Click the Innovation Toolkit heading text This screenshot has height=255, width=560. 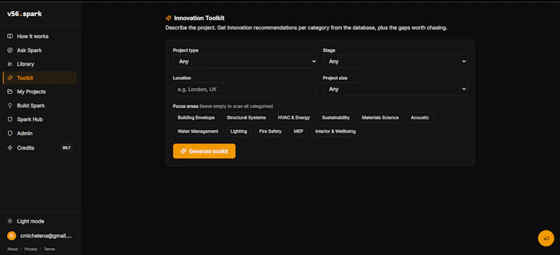tap(199, 18)
